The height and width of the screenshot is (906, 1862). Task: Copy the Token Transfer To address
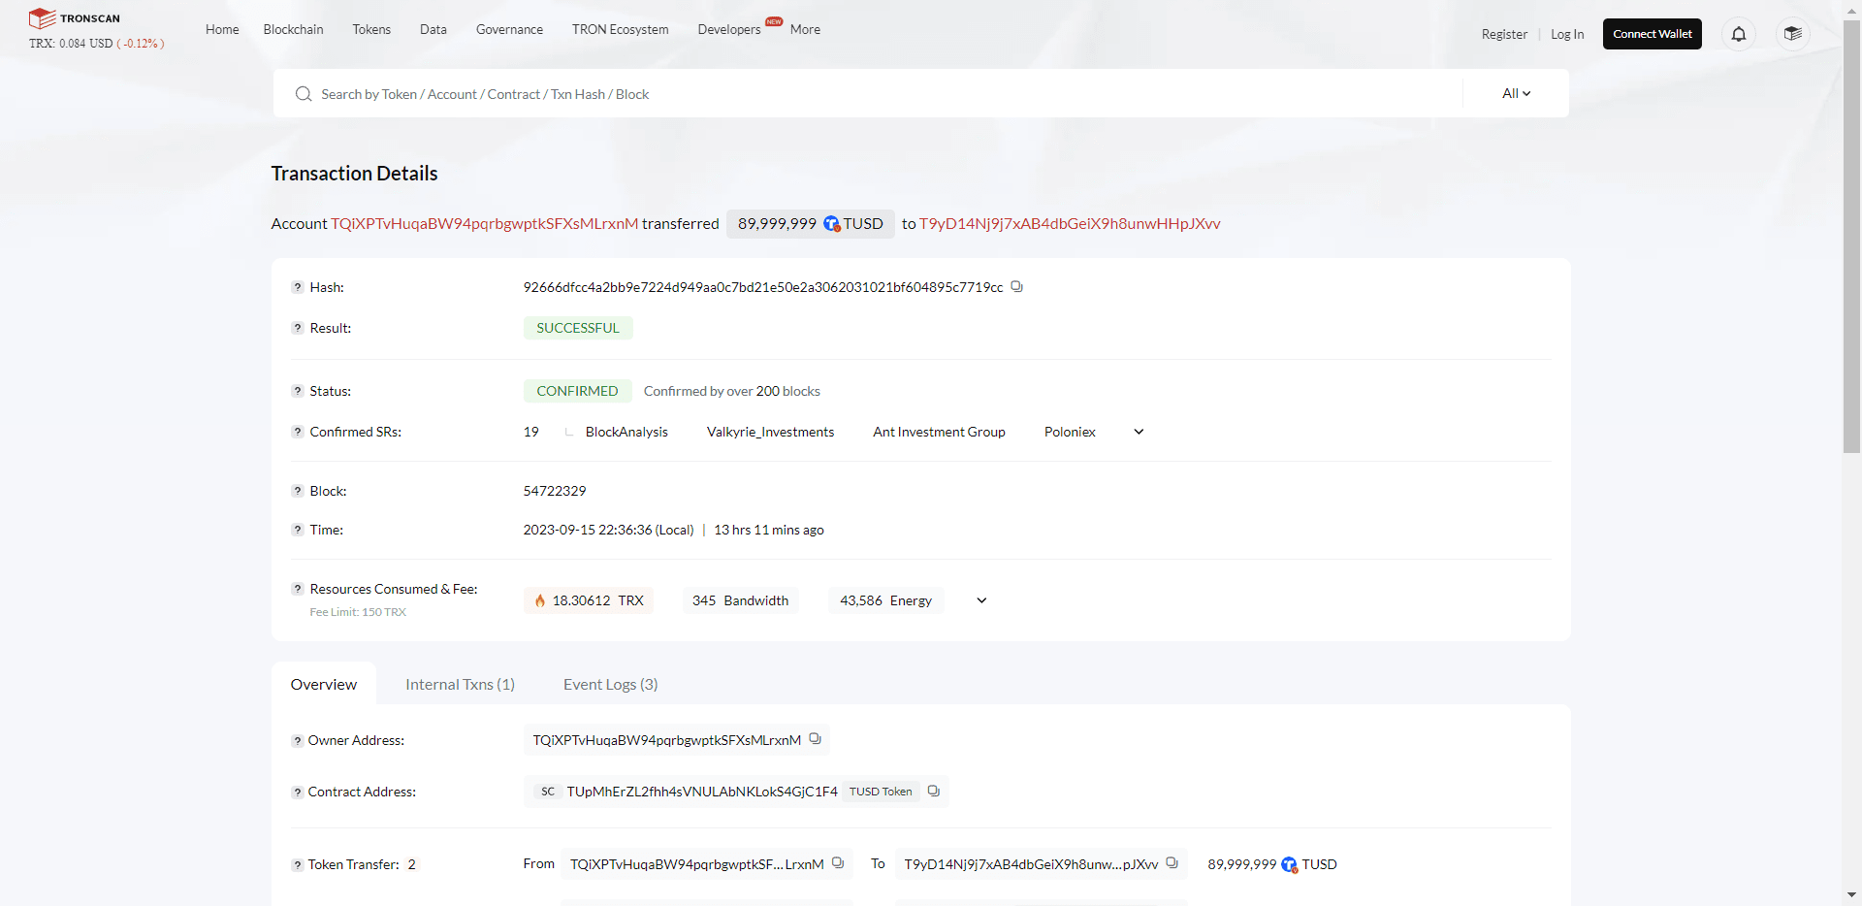point(1172,863)
